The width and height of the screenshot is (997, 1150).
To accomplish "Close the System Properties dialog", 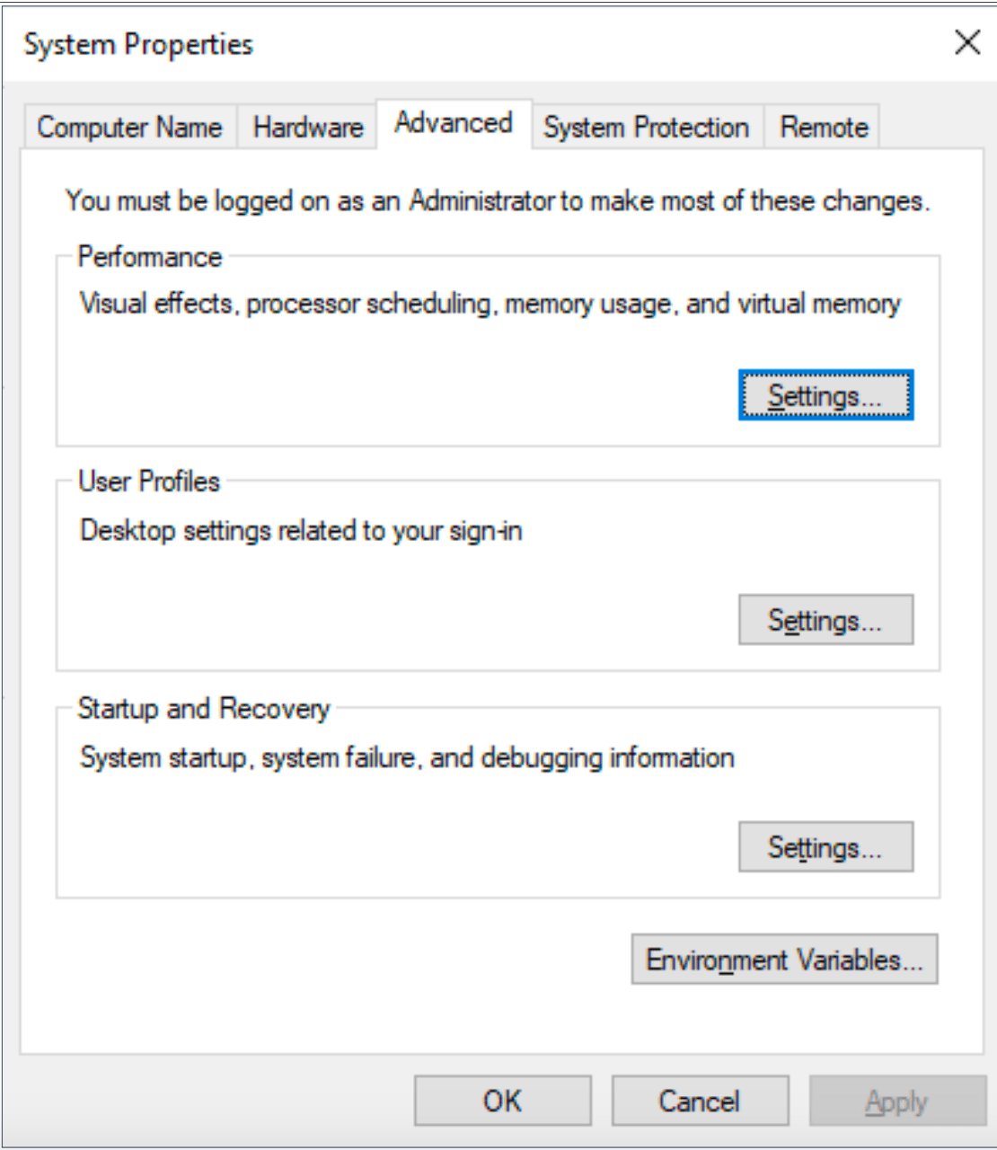I will 967,42.
